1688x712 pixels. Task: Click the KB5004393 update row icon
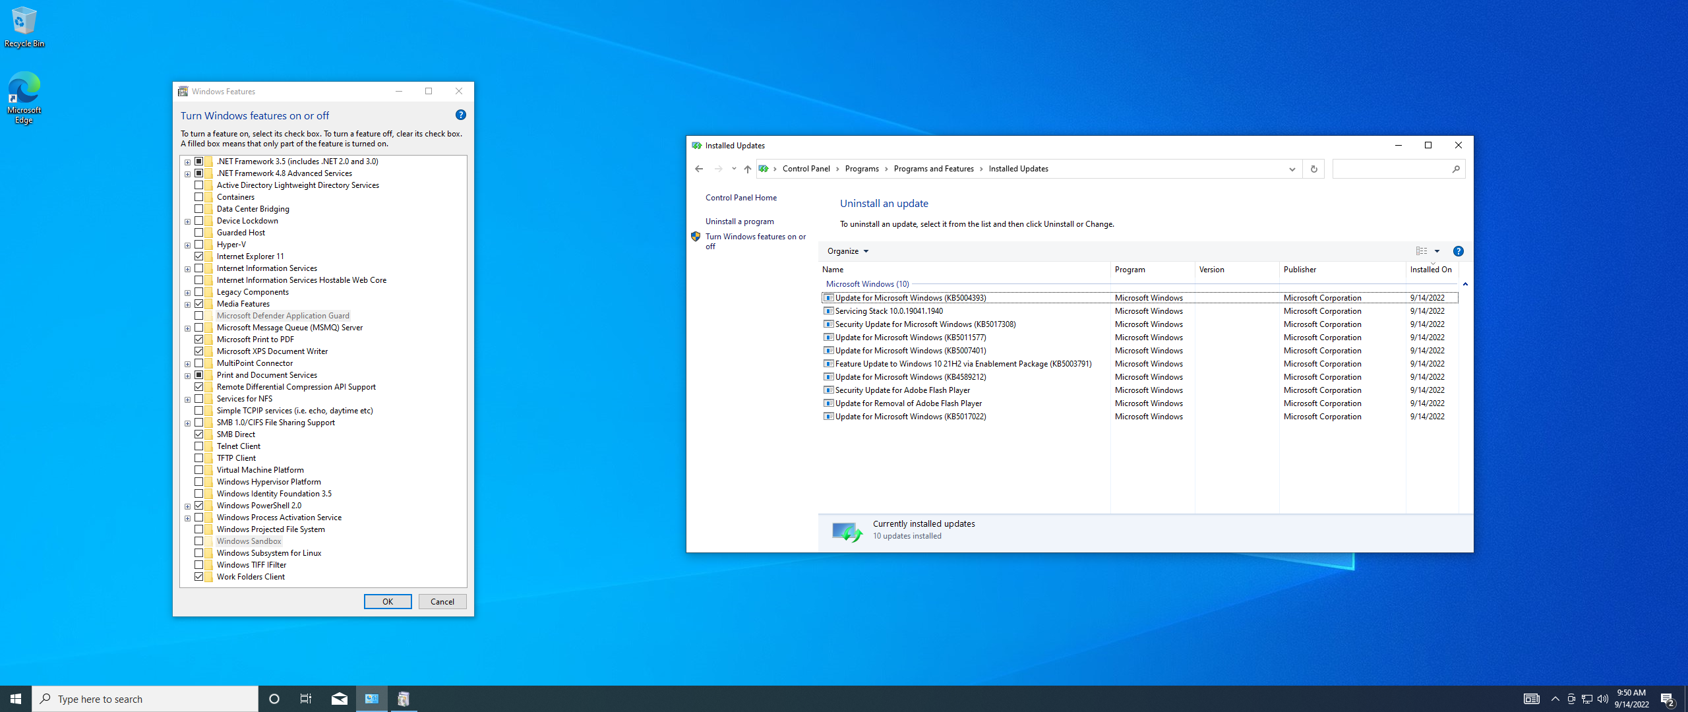coord(829,298)
